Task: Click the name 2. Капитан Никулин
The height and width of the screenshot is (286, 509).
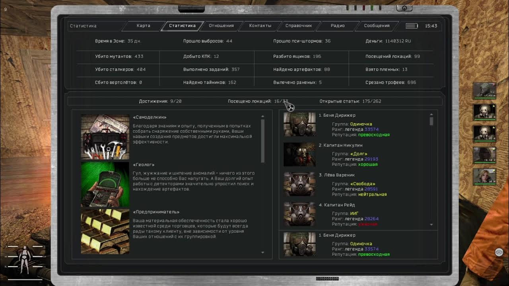Action: coord(340,145)
